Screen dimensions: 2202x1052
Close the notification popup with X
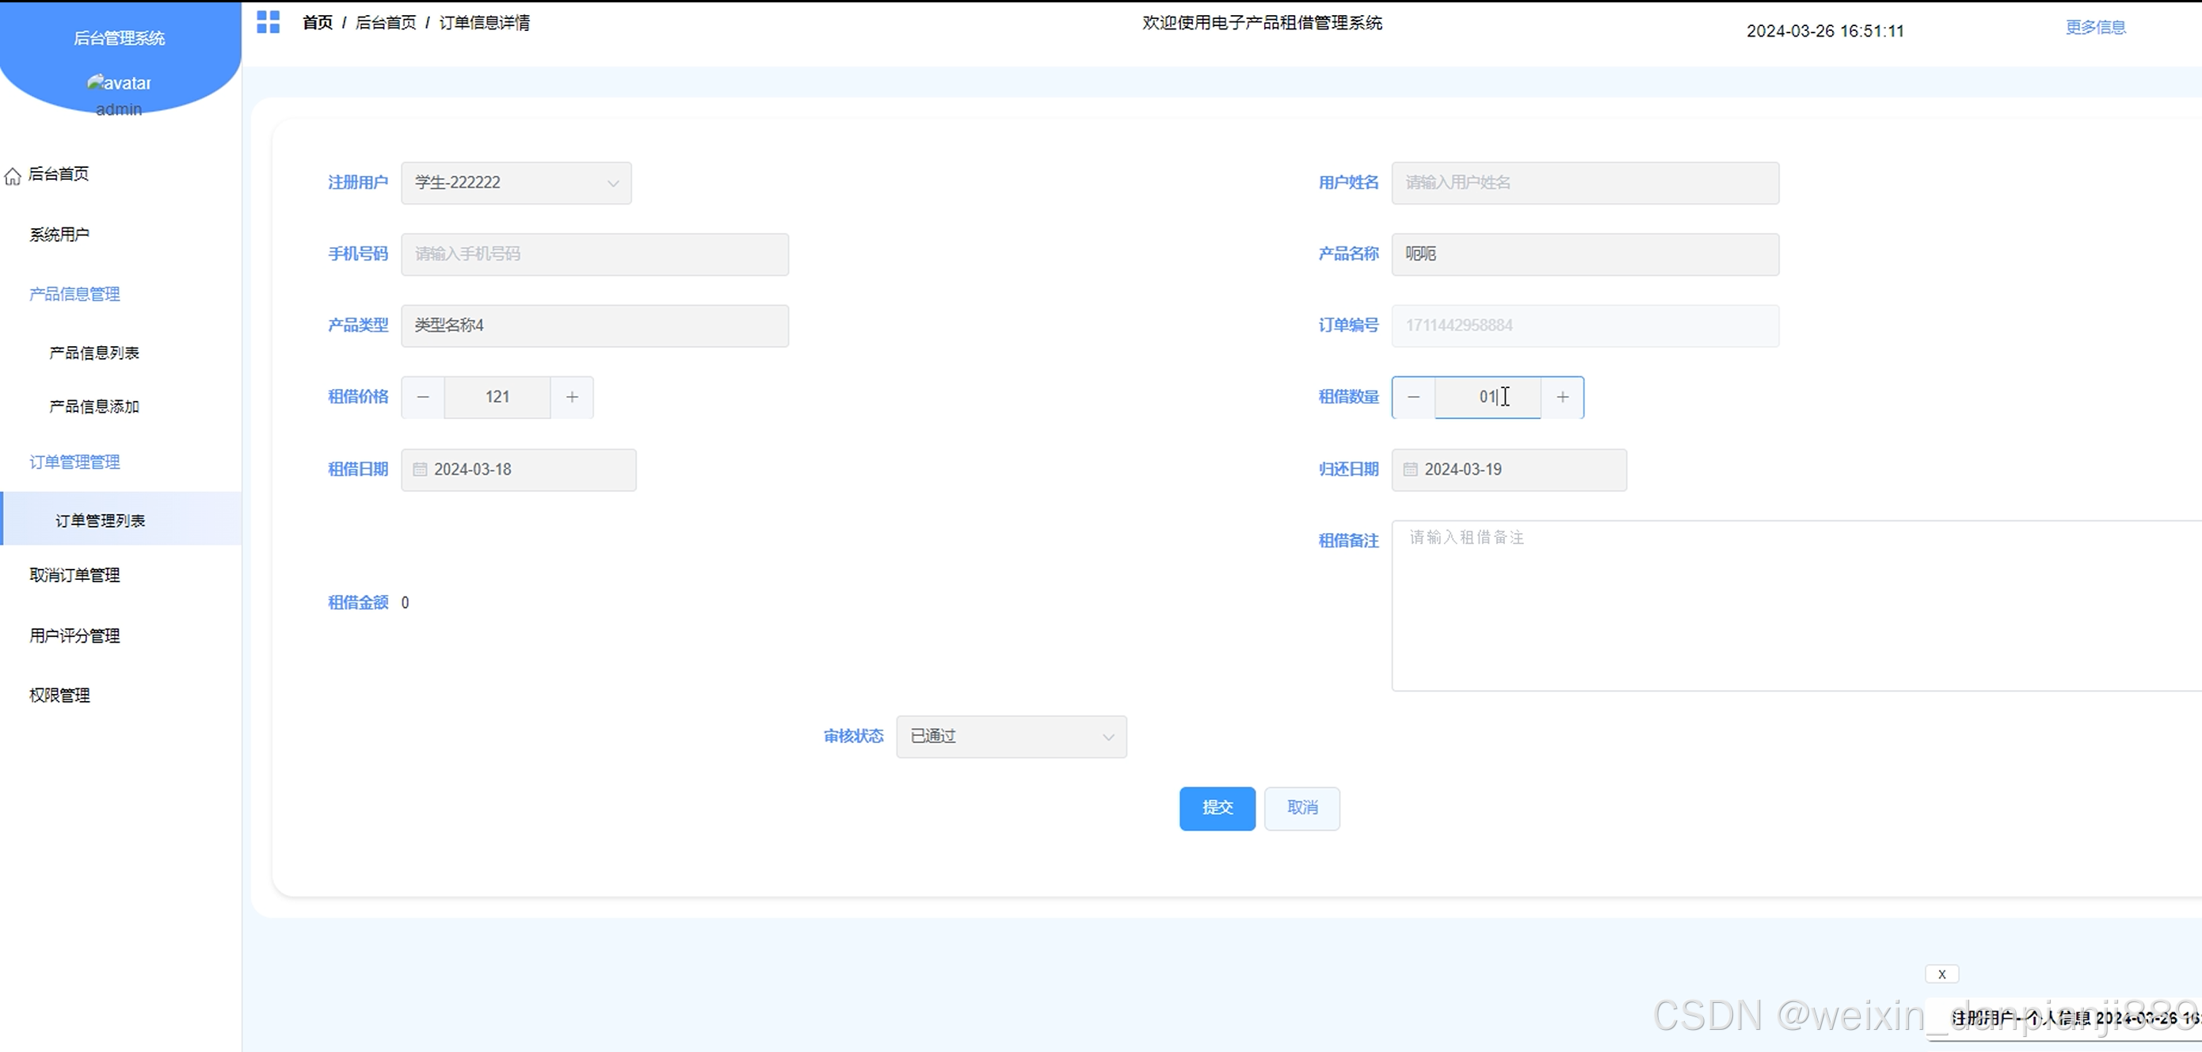click(1941, 974)
